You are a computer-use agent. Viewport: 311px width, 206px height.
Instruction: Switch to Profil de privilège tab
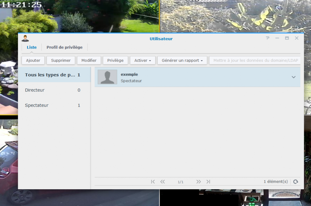click(x=64, y=47)
